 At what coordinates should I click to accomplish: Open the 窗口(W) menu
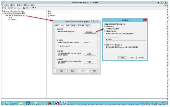[26, 5]
